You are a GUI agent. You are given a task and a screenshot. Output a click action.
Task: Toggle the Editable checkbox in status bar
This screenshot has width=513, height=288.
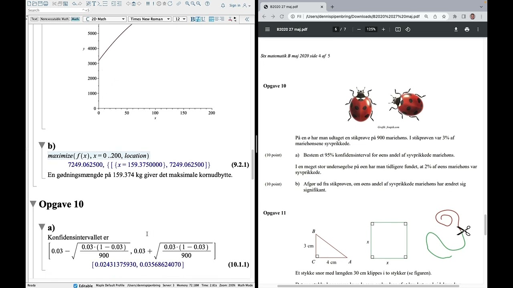click(x=75, y=286)
